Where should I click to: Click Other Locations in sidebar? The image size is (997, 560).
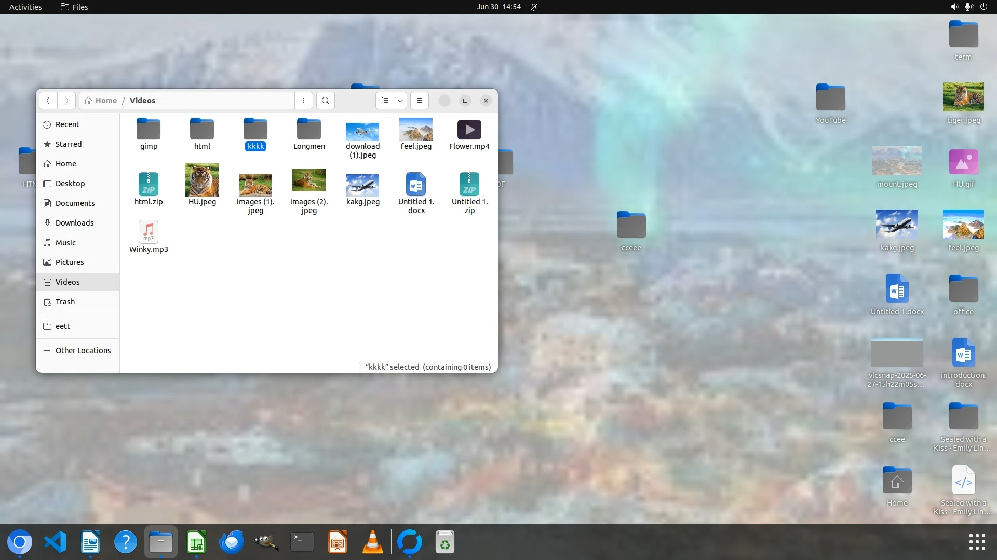click(x=83, y=351)
